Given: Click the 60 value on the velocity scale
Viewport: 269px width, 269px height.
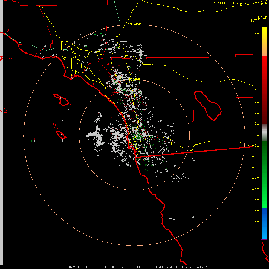Looking at the screenshot, I should coord(257,68).
